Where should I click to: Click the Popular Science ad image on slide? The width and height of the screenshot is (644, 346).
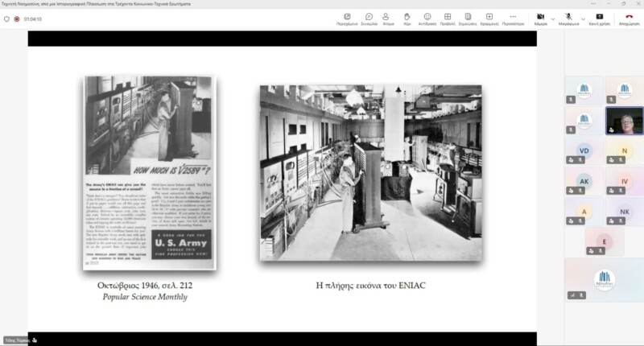tap(150, 173)
